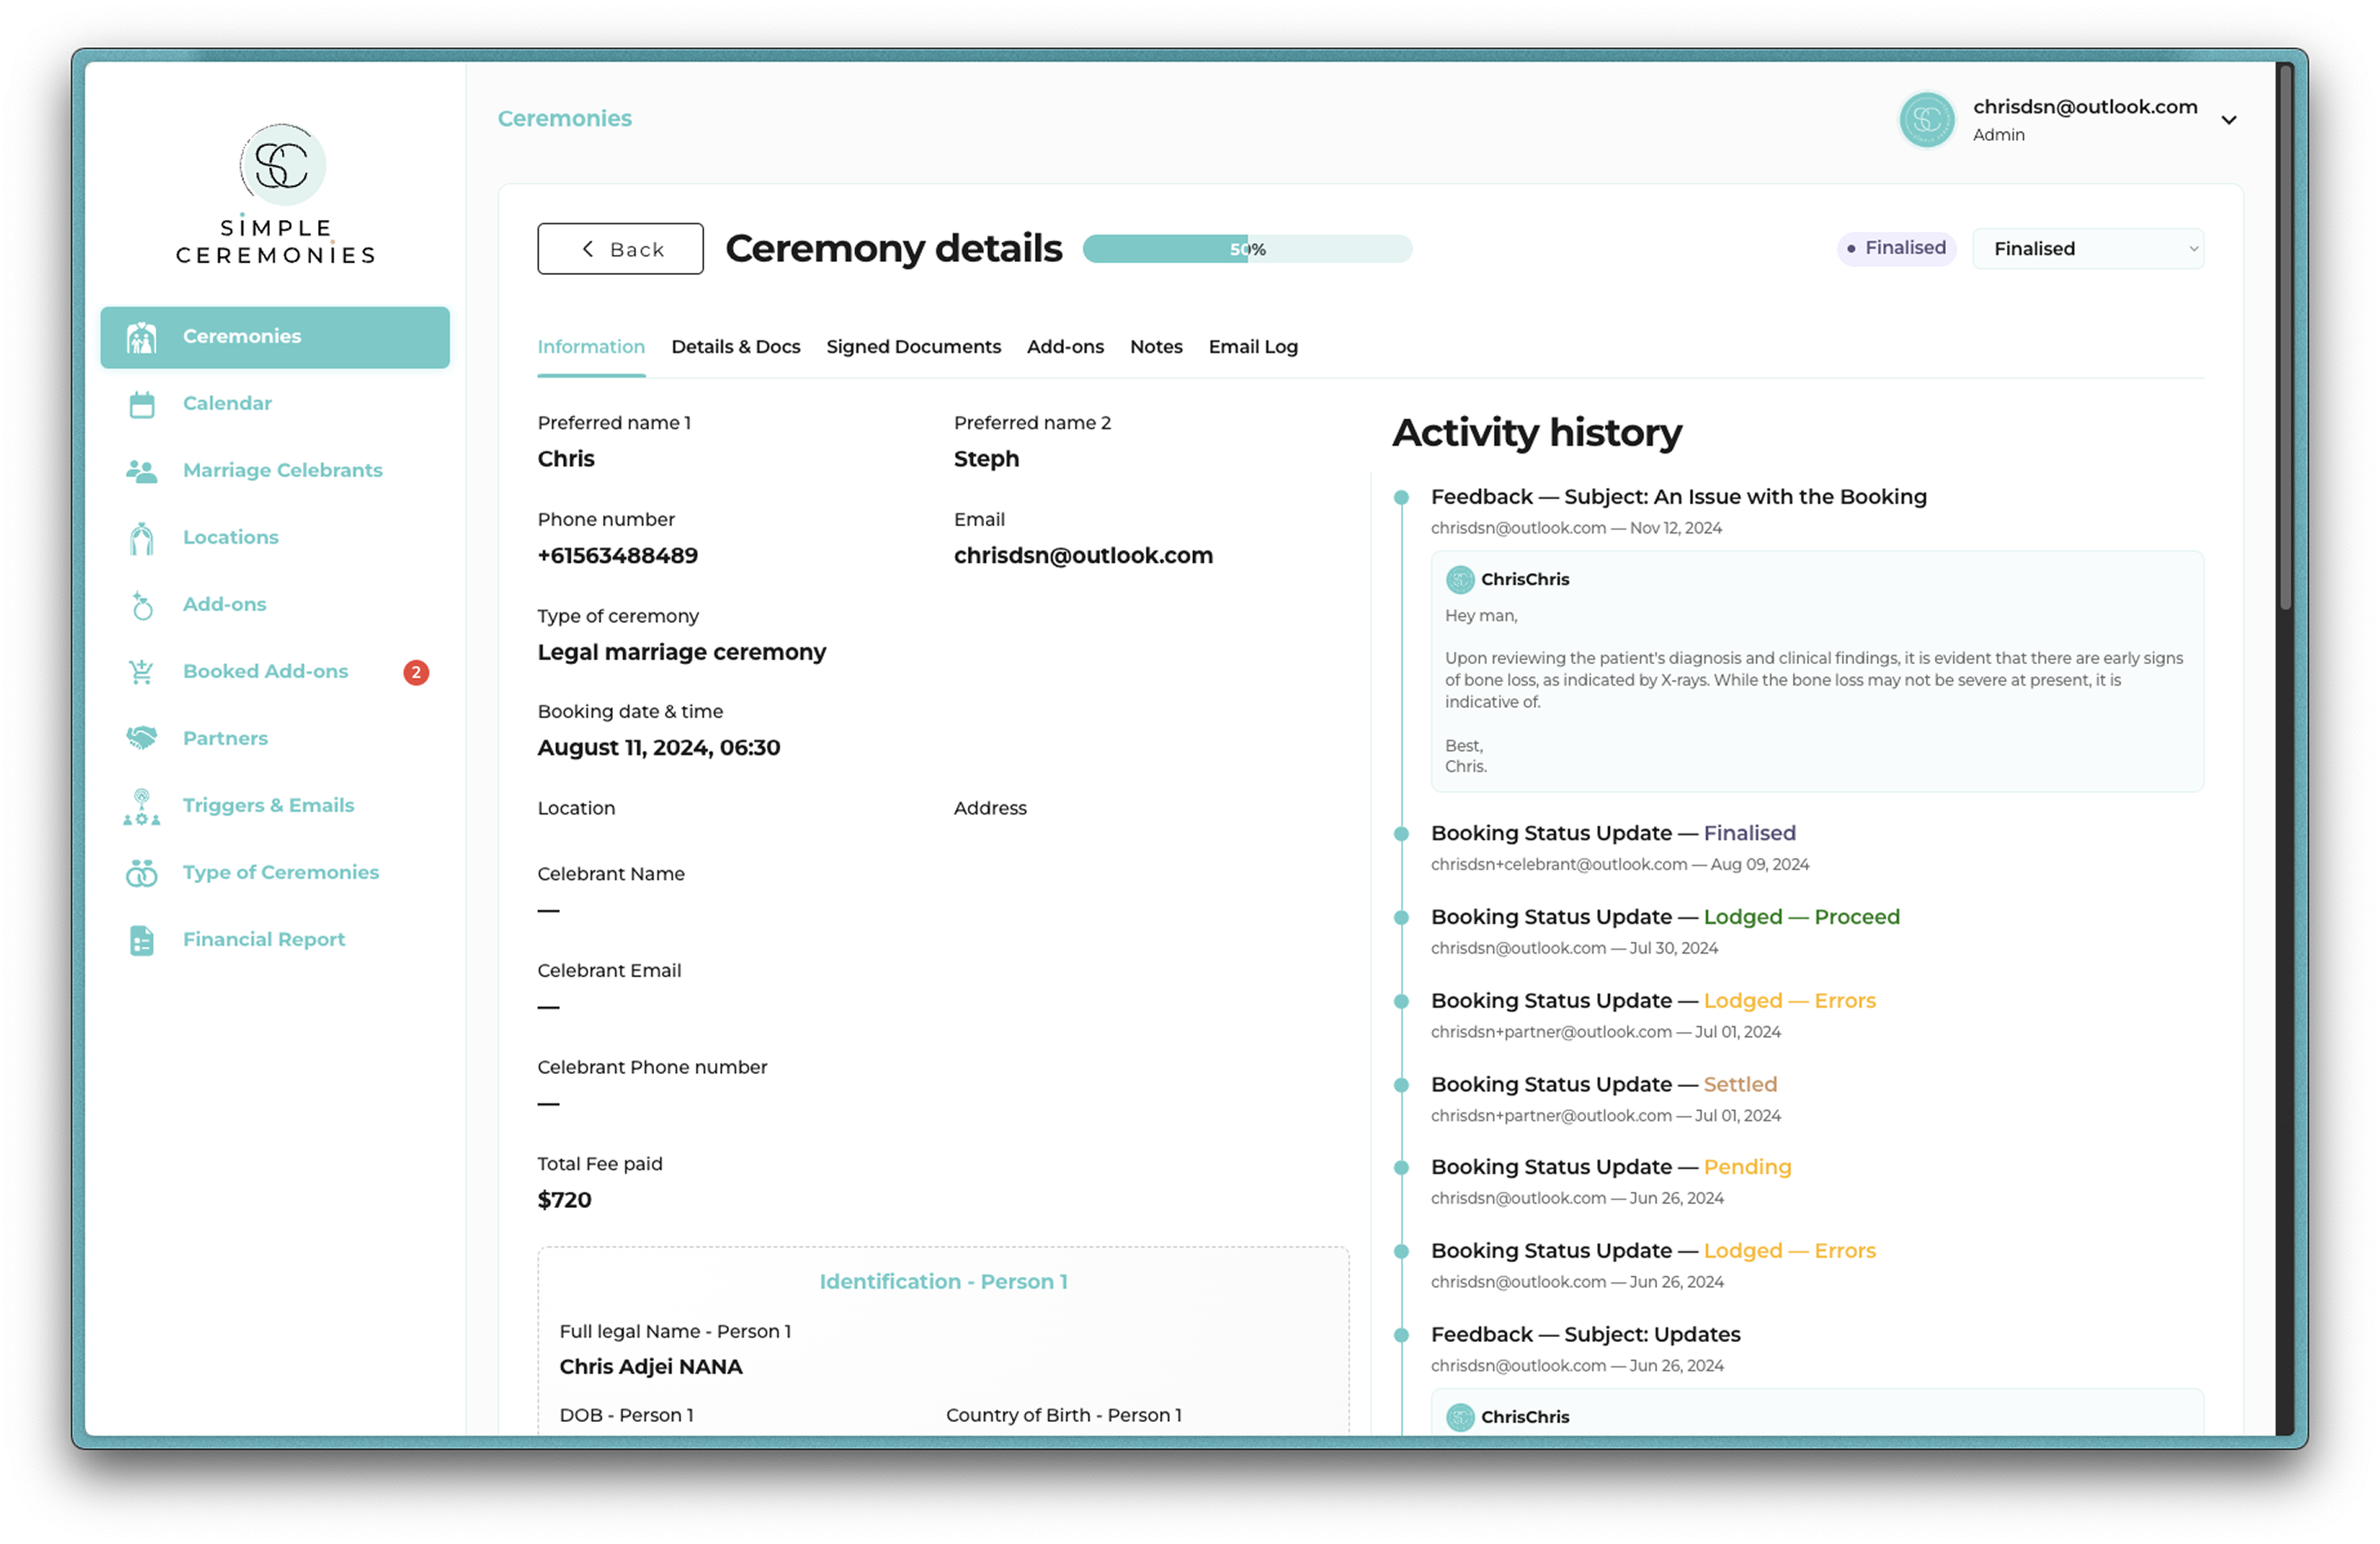The width and height of the screenshot is (2380, 1544).
Task: Open the Notes tab
Action: click(x=1156, y=347)
